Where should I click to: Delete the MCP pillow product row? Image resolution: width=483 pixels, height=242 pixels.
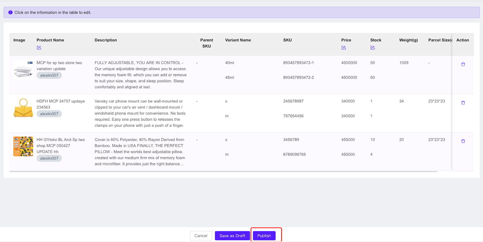(x=463, y=64)
